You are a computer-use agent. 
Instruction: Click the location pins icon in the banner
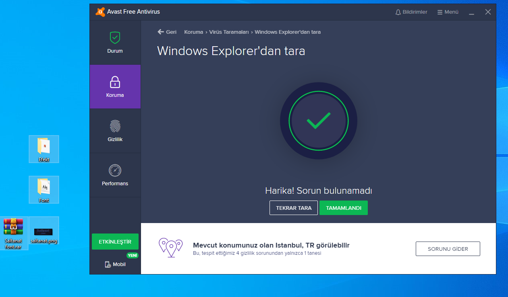click(171, 248)
